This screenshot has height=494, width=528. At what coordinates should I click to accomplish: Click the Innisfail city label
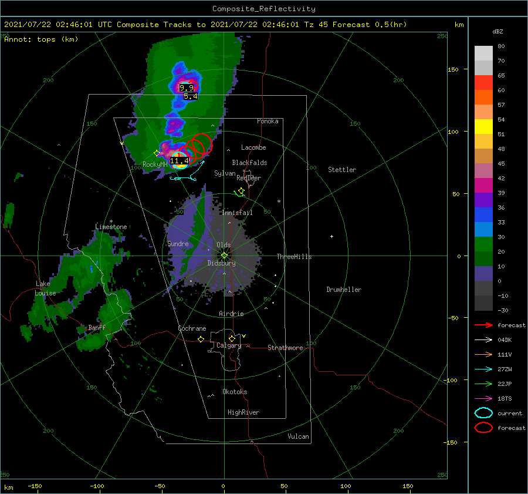click(237, 213)
